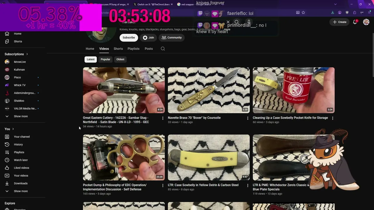Open the browser main menu
Screen dimensions: 374x210
369,13
